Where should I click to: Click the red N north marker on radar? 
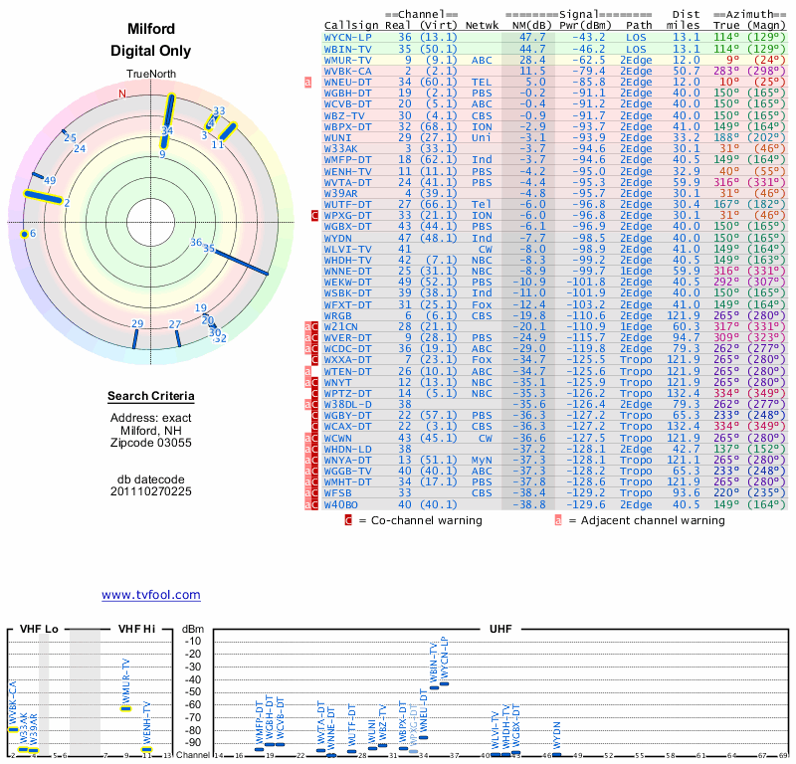click(x=122, y=94)
